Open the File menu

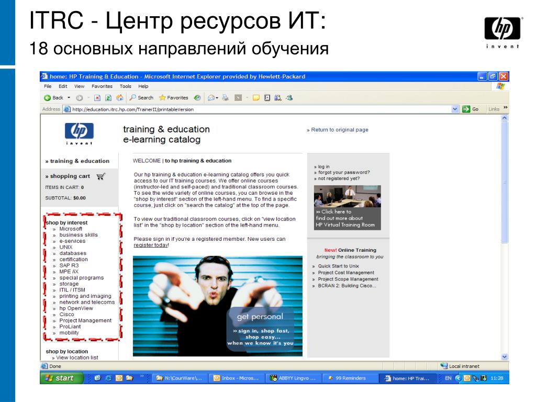[x=48, y=86]
